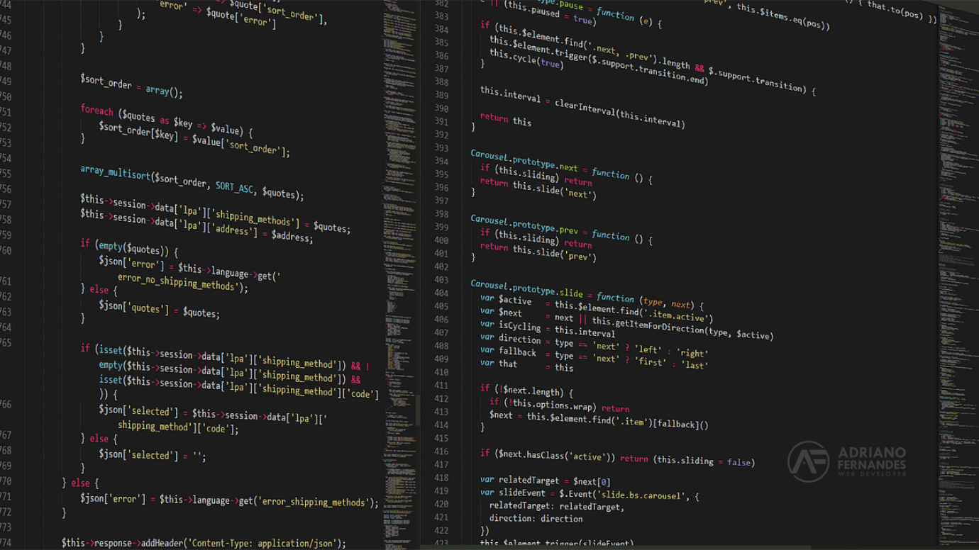The image size is (979, 550).
Task: Click SORT_ASC constant in the PHP editor
Action: pos(235,187)
